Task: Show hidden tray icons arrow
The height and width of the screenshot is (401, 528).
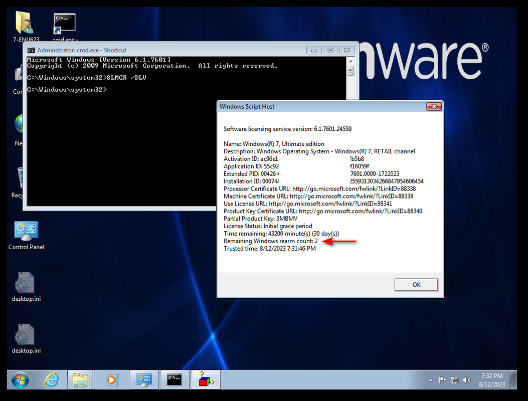Action: [x=430, y=380]
